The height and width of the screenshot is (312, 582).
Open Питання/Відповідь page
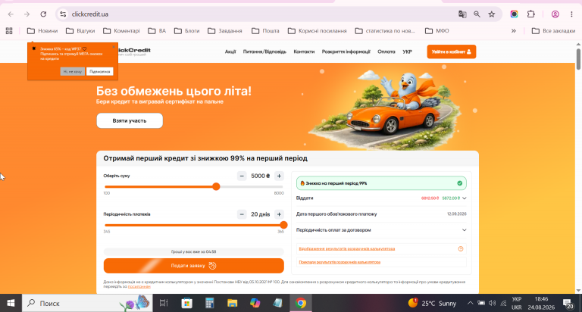coord(264,51)
